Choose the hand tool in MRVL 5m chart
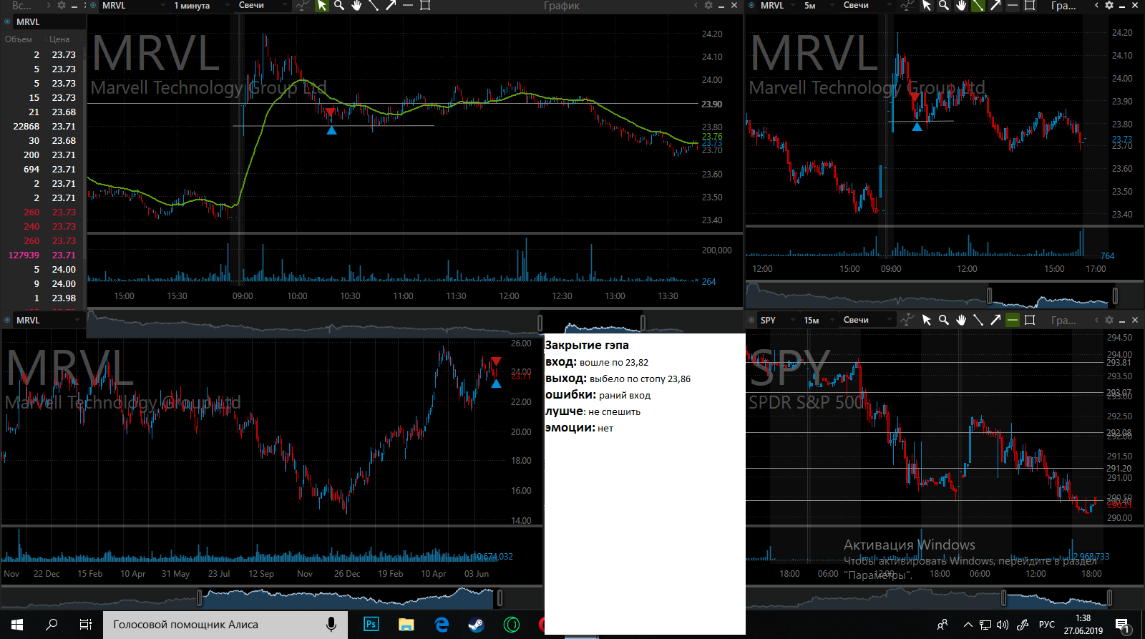This screenshot has height=639, width=1145. 961,6
